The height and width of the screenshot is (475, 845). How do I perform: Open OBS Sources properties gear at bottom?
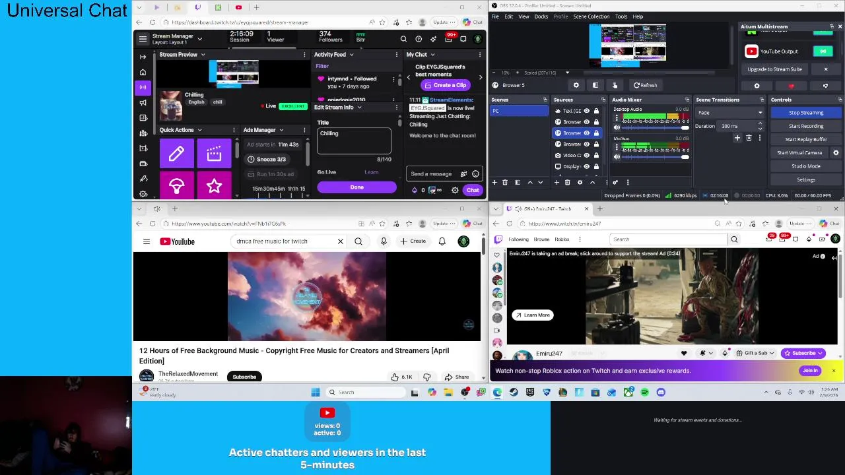[x=580, y=183]
